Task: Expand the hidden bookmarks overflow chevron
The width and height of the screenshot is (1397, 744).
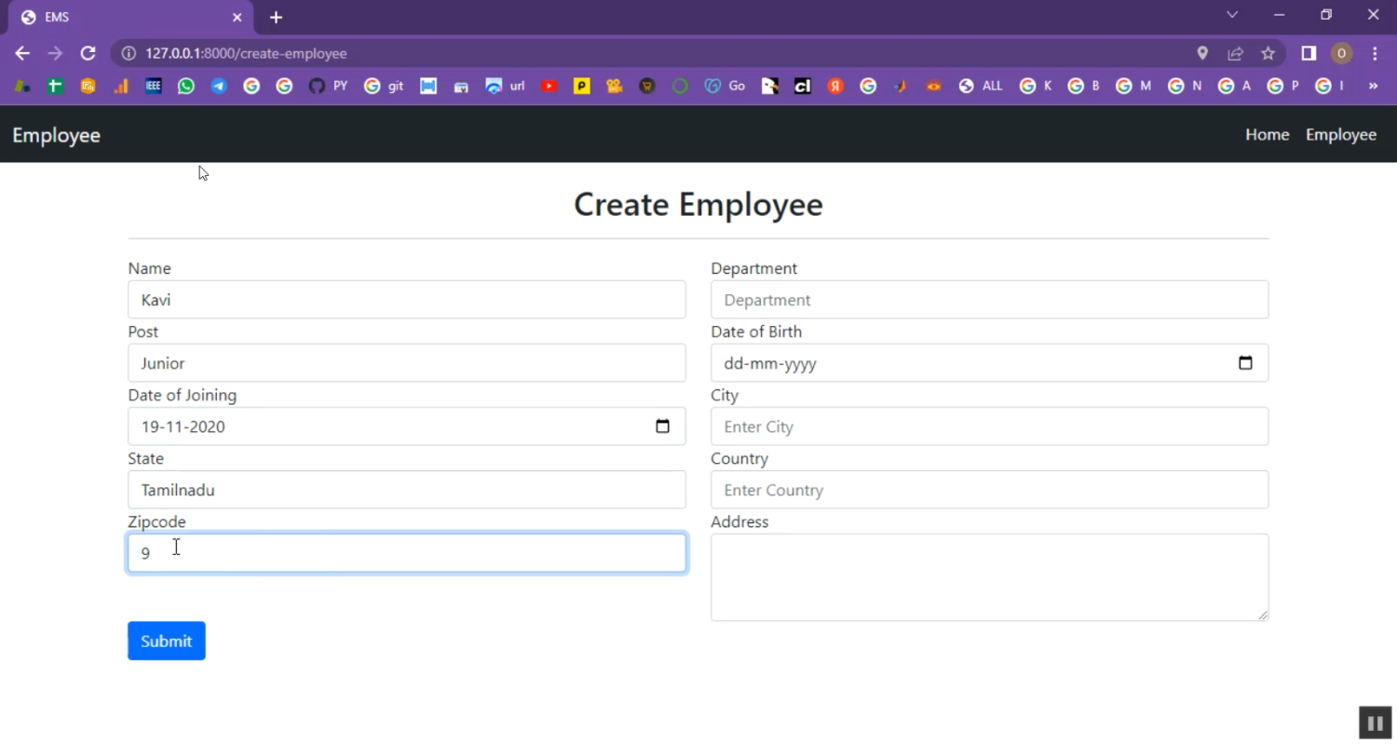Action: (1373, 86)
